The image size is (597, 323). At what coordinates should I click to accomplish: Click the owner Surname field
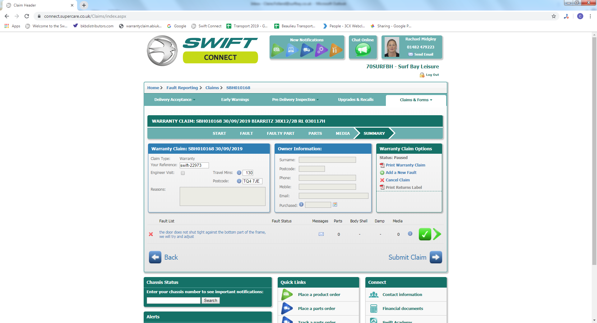click(x=327, y=160)
